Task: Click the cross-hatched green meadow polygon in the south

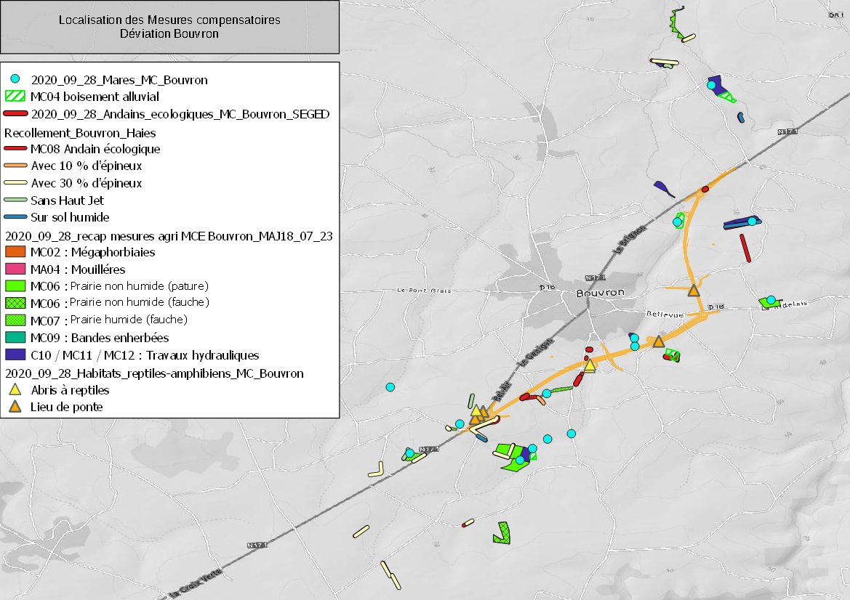Action: click(x=502, y=533)
